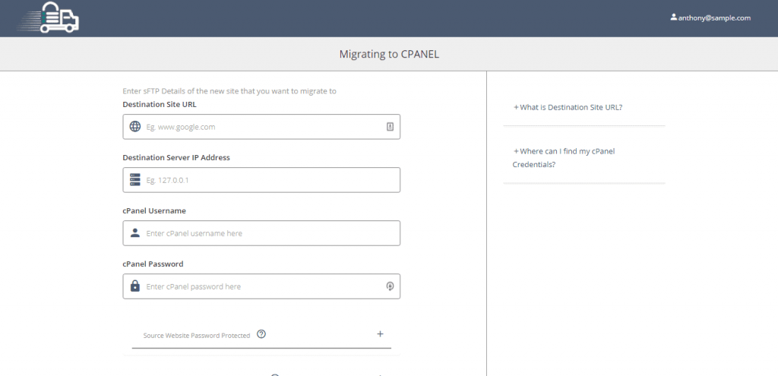Image resolution: width=778 pixels, height=376 pixels.
Task: Click the user avatar icon beside anthony@sample.com
Action: tap(673, 17)
